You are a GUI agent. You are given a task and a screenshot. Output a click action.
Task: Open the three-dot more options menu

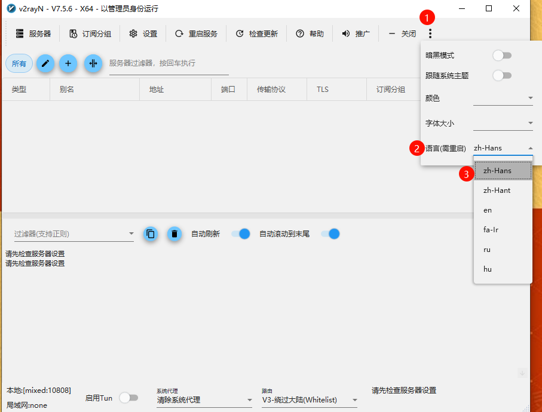[430, 34]
